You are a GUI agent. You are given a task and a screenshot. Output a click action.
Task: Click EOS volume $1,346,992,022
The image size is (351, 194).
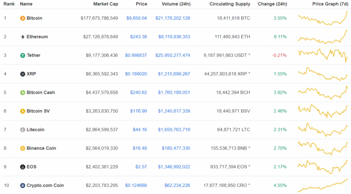tap(174, 167)
